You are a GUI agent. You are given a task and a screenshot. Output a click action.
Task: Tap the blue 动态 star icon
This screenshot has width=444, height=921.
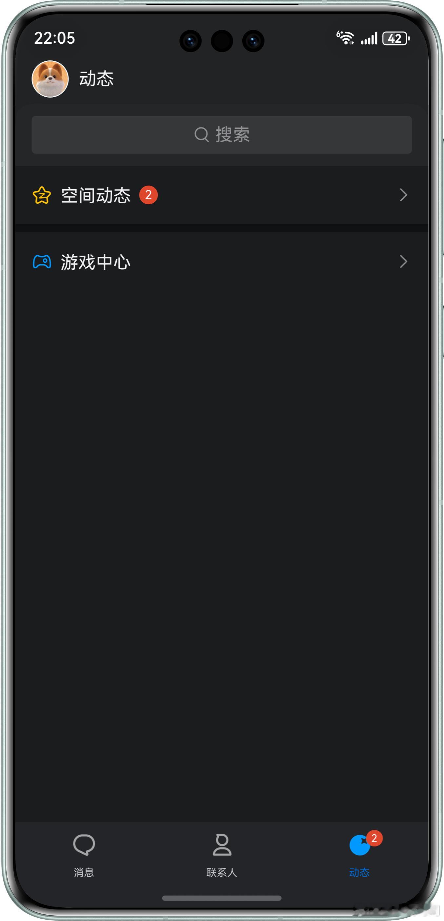[x=359, y=845]
